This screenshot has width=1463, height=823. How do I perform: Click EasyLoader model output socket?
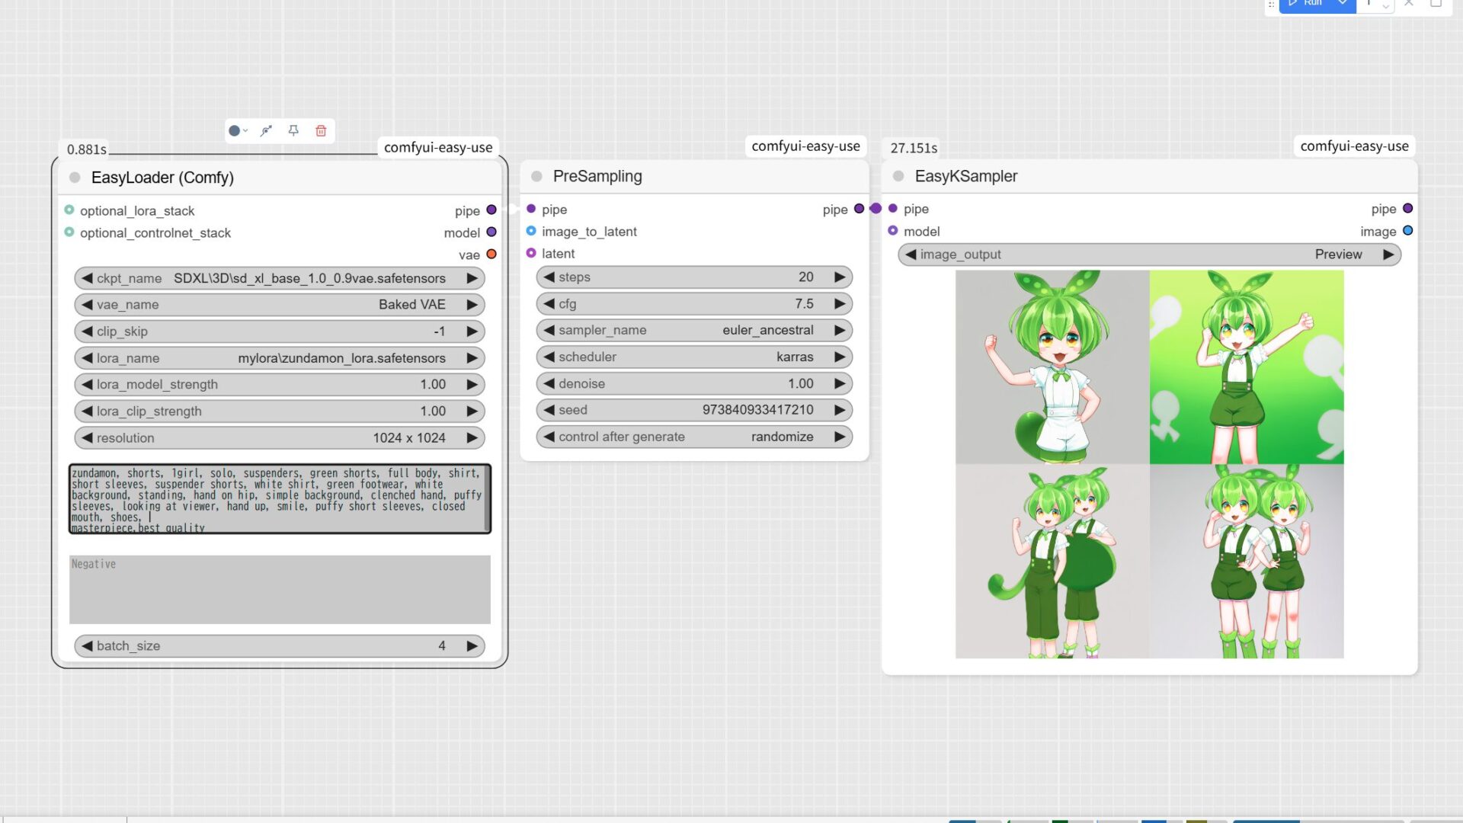point(491,232)
